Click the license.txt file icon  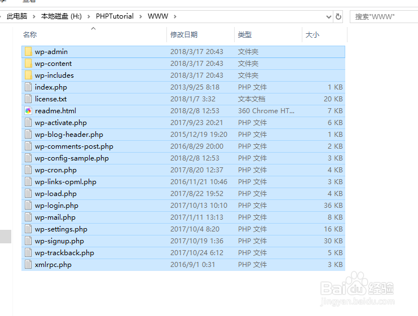[28, 99]
